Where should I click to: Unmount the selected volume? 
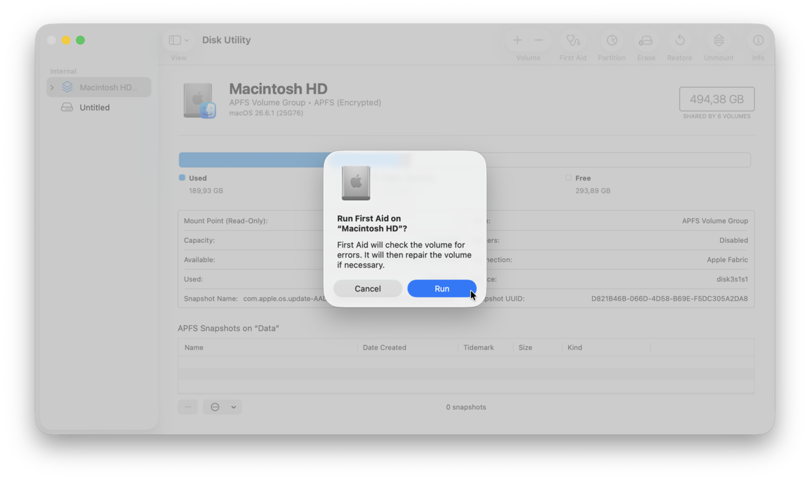pos(719,41)
